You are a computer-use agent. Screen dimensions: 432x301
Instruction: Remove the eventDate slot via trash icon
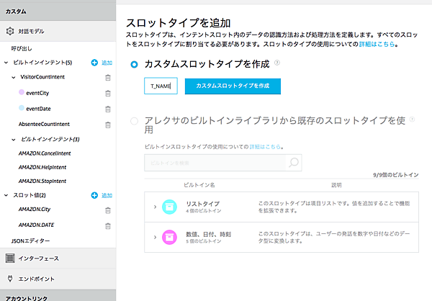108,108
